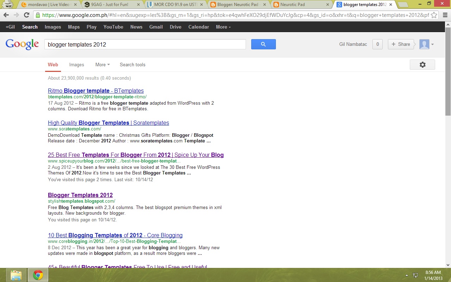Click the search box with blogger templates 2012
The width and height of the screenshot is (451, 282).
point(145,44)
